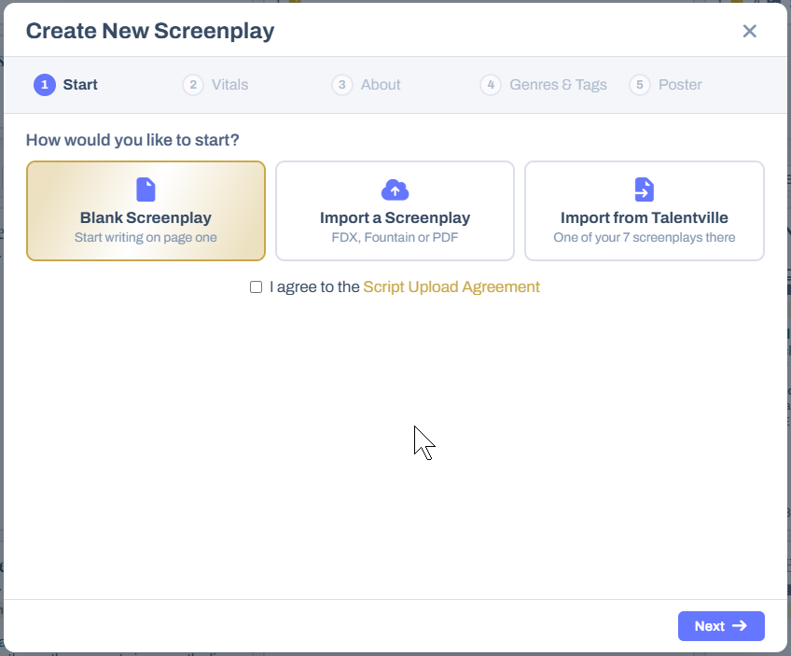The image size is (791, 656).
Task: Click 'One of your 7 screenplays there'
Action: [645, 238]
